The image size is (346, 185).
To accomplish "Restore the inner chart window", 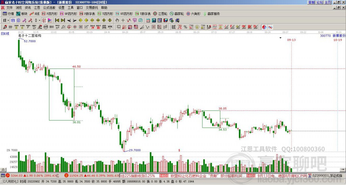I will pos(339,8).
